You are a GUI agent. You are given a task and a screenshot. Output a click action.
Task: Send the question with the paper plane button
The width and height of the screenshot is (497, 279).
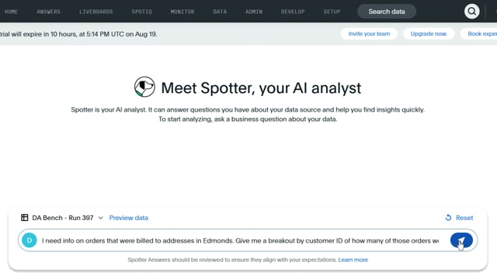pyautogui.click(x=461, y=240)
